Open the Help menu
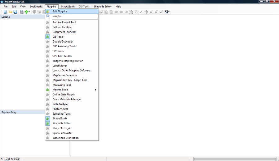 point(118,7)
